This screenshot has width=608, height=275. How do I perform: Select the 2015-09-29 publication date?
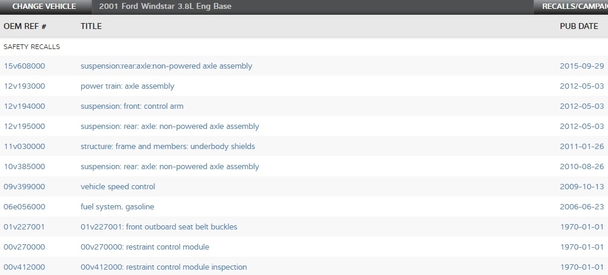(581, 66)
